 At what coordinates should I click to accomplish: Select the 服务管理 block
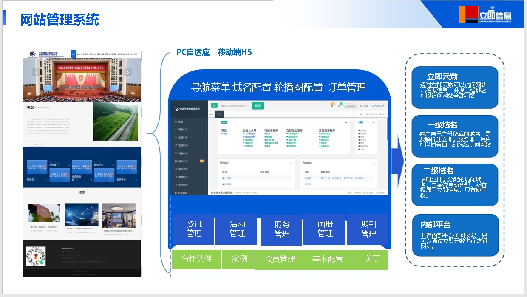click(281, 229)
